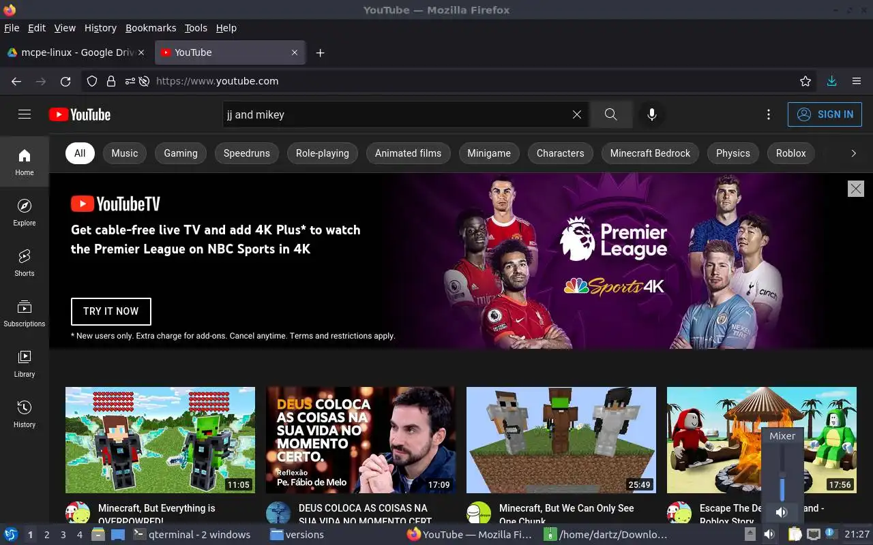
Task: Open the Bookmarks menu
Action: point(151,28)
